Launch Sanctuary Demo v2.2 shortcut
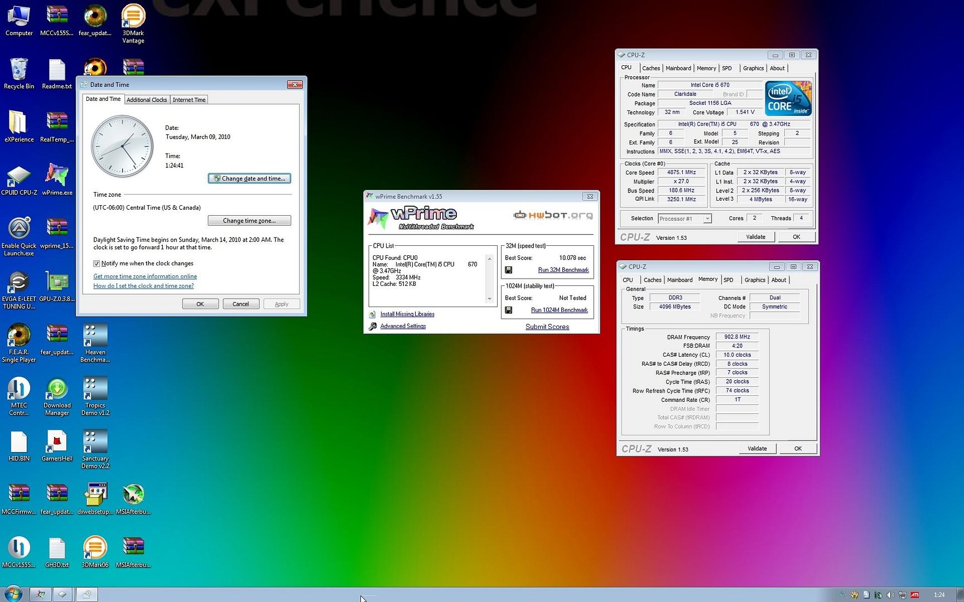Image resolution: width=964 pixels, height=602 pixels. point(95,449)
